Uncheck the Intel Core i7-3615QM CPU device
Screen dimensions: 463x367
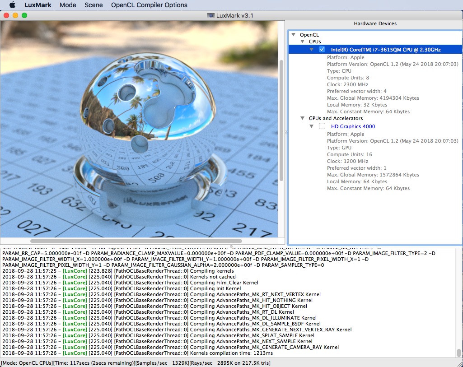[322, 50]
